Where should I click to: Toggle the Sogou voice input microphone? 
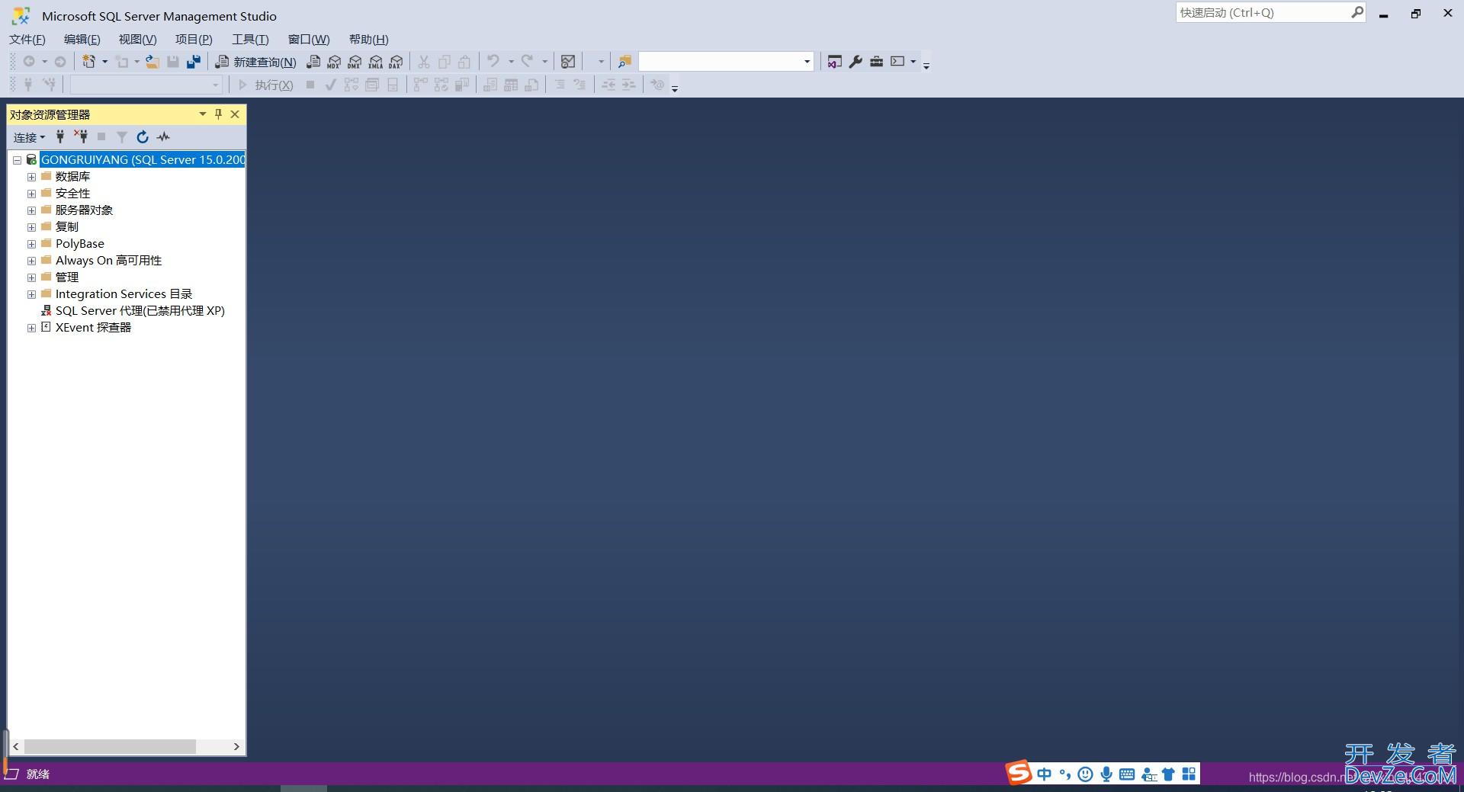[x=1106, y=774]
